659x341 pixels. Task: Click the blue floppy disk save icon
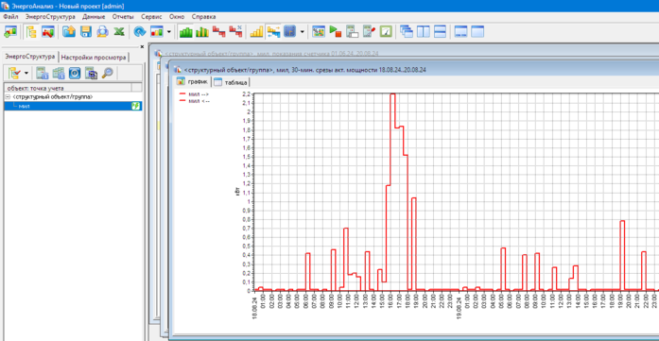coord(86,31)
